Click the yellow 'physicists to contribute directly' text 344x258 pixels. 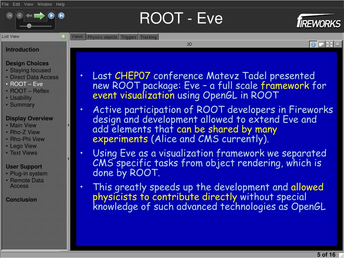165,197
